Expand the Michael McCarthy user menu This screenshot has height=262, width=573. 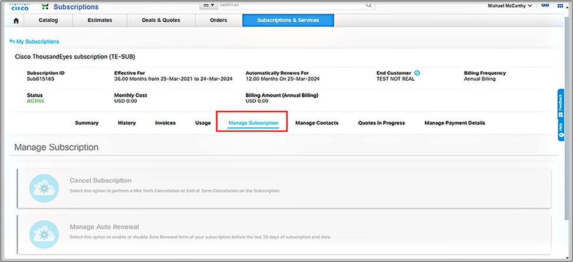point(509,6)
